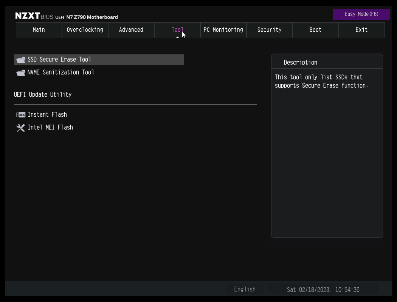Open the PC Monitoring tab
397x302 pixels.
pos(223,30)
